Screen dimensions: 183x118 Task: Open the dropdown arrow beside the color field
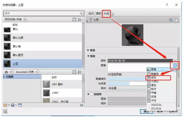pos(175,61)
